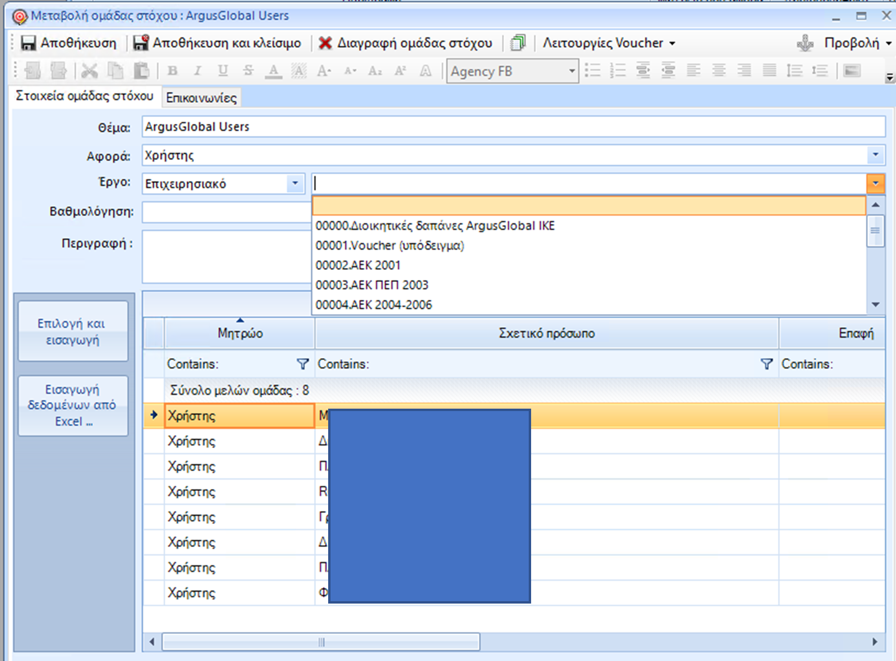
Task: Collapse the orange project list dropdown arrow
Action: (x=875, y=184)
